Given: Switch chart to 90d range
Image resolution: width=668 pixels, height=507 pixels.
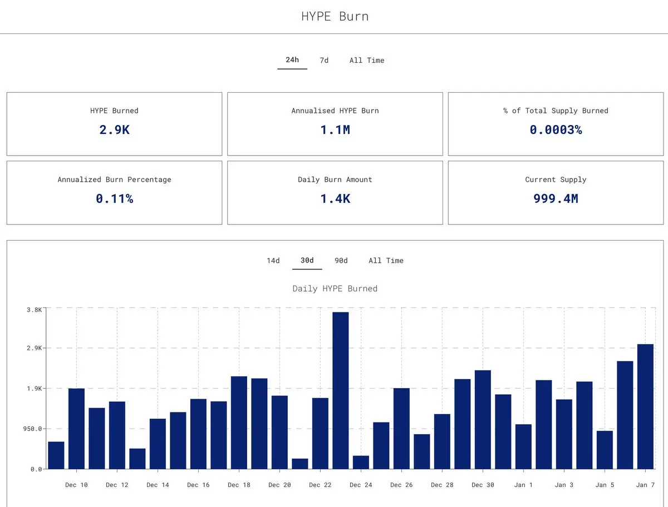Looking at the screenshot, I should 341,260.
